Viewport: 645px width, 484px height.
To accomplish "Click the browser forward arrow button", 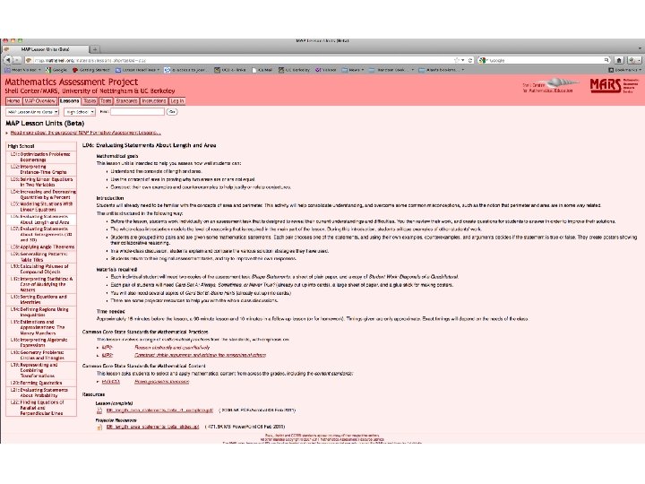I will (17, 60).
